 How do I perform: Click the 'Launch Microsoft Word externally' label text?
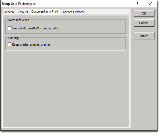(35, 28)
